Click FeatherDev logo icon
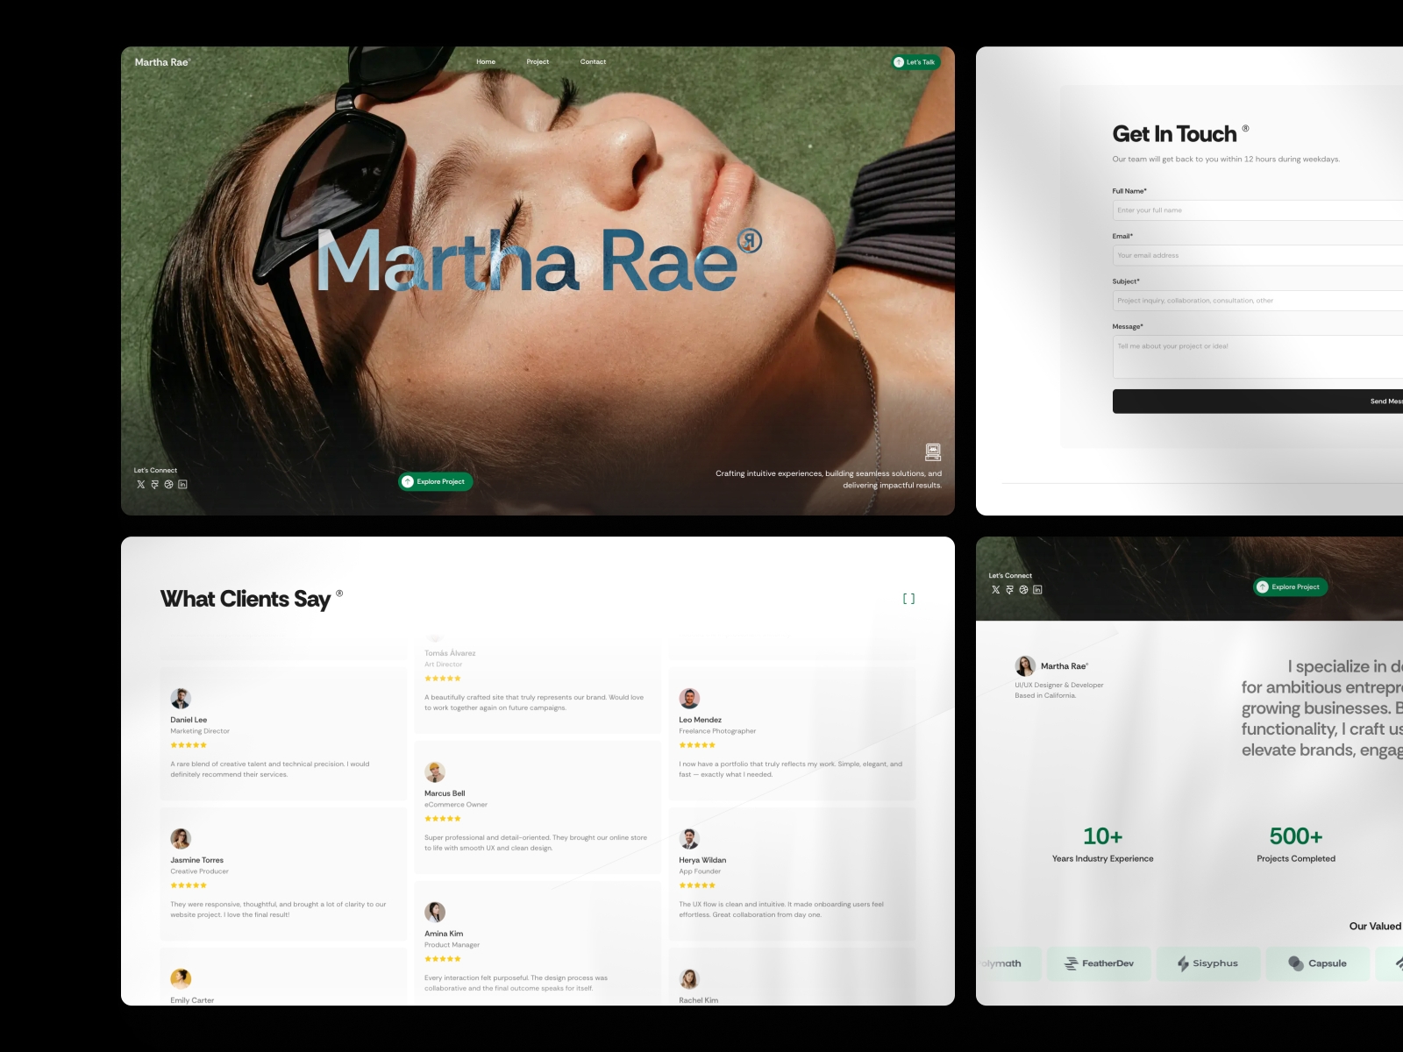1403x1052 pixels. click(x=1071, y=963)
